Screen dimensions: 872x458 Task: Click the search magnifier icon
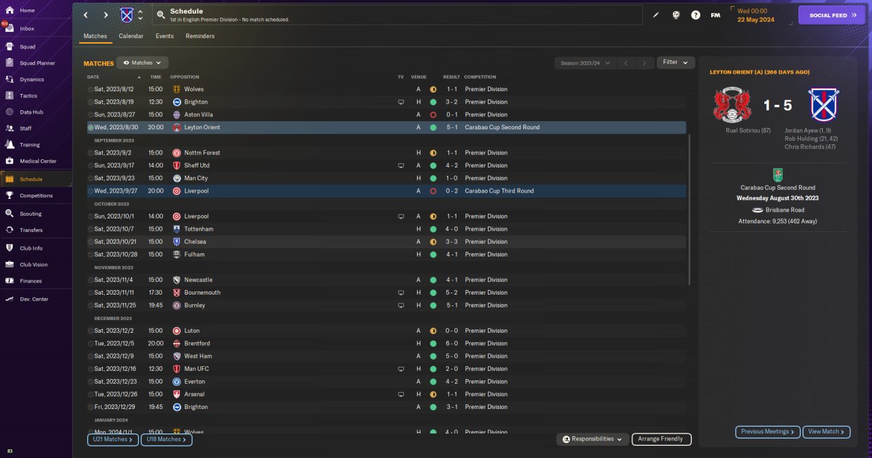(x=161, y=15)
